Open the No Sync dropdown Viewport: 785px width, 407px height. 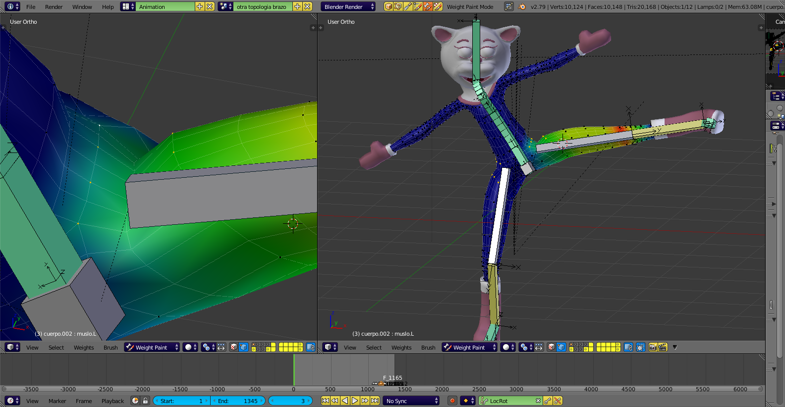point(411,401)
